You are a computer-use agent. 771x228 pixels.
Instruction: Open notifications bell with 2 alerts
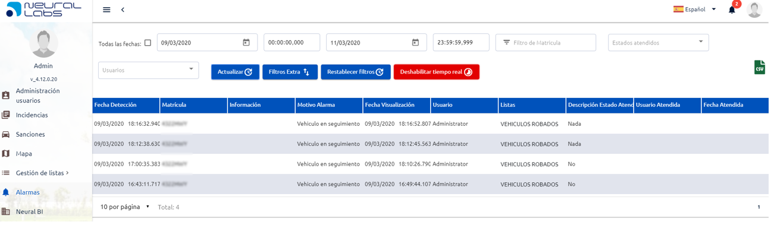pyautogui.click(x=732, y=9)
